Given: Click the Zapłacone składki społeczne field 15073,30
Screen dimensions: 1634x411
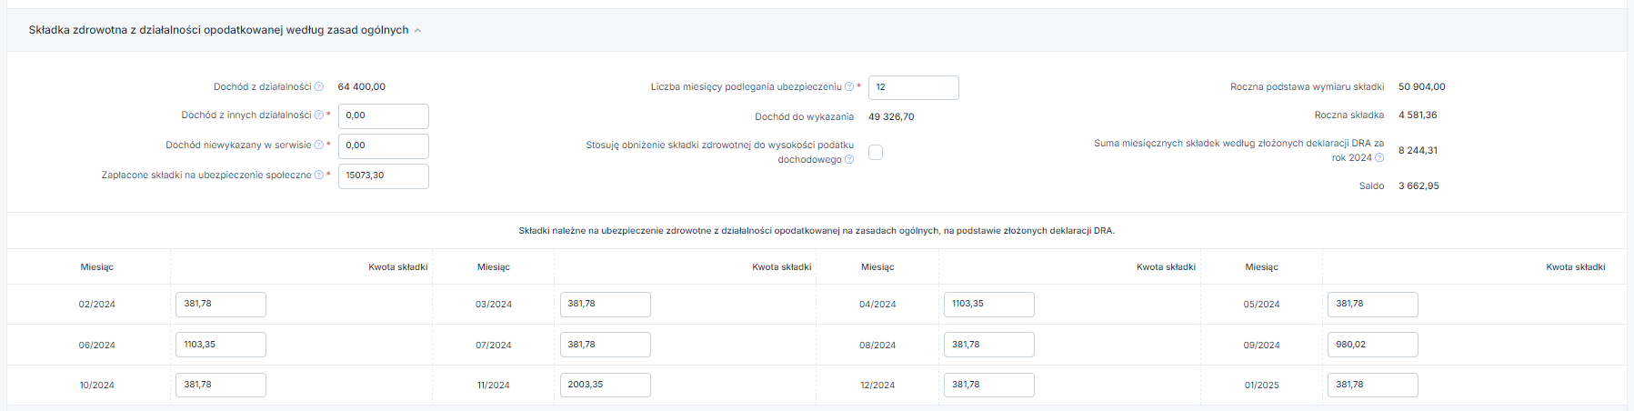Looking at the screenshot, I should (384, 175).
